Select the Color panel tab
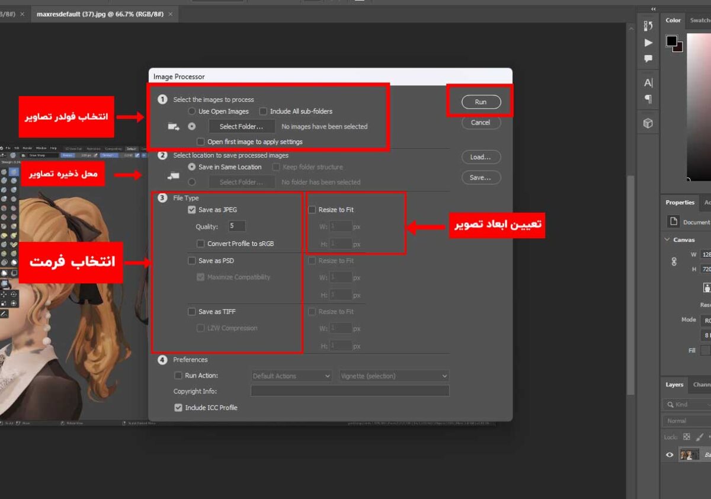Image resolution: width=711 pixels, height=499 pixels. [673, 20]
